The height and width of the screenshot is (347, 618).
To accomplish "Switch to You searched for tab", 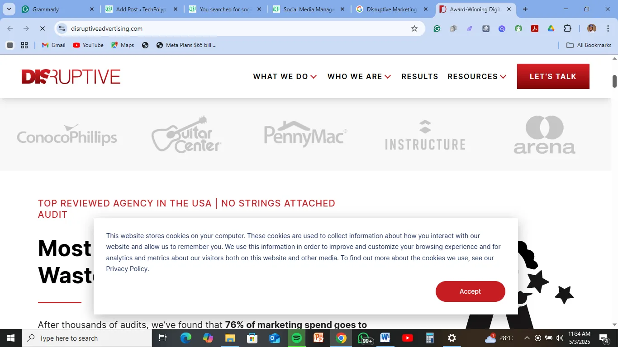I will click(x=225, y=9).
